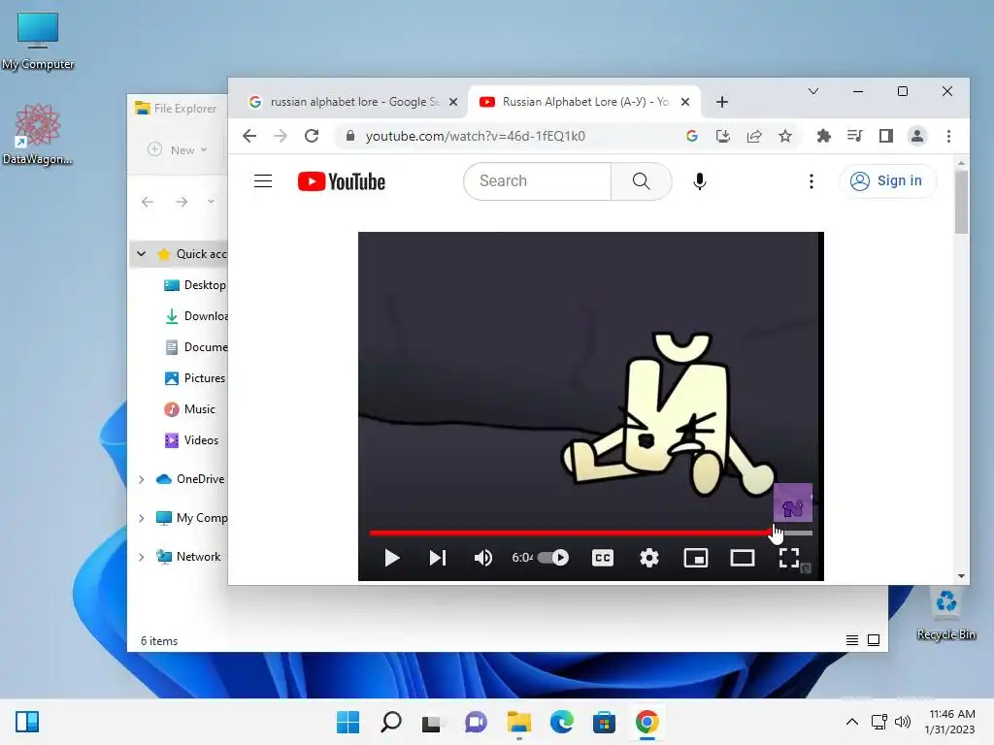This screenshot has height=745, width=994.
Task: Toggle closed captions (CC)
Action: point(602,558)
